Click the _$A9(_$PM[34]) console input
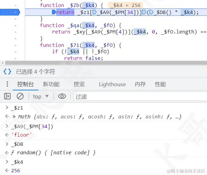The image size is (207, 175). [32, 127]
